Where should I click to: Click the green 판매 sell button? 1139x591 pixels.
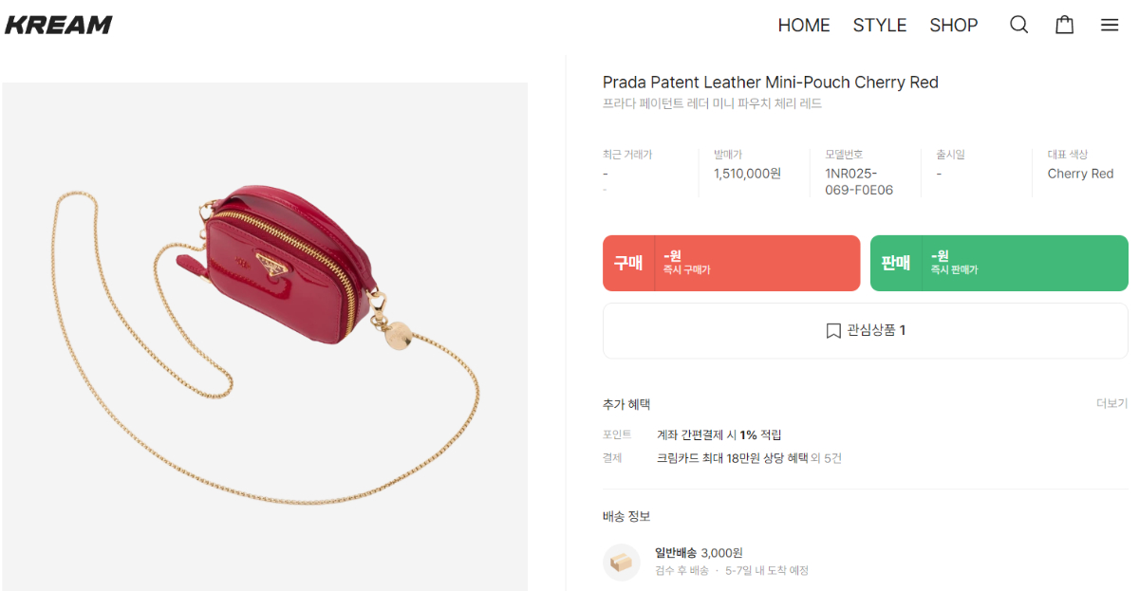[999, 263]
